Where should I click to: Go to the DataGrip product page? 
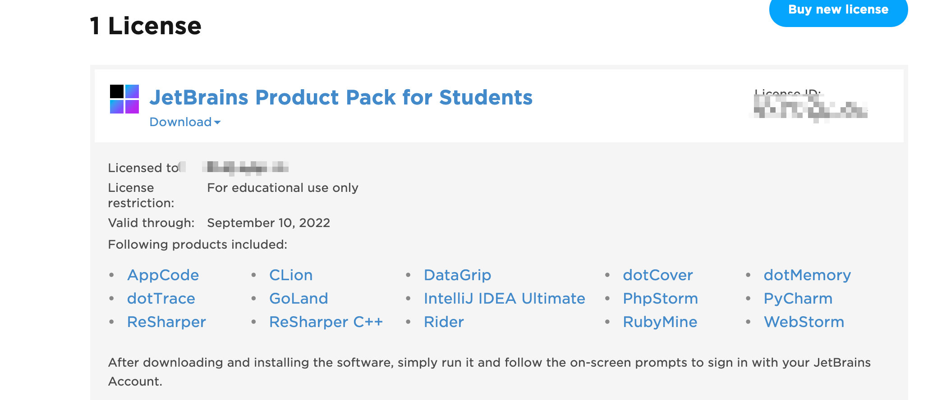pos(457,275)
